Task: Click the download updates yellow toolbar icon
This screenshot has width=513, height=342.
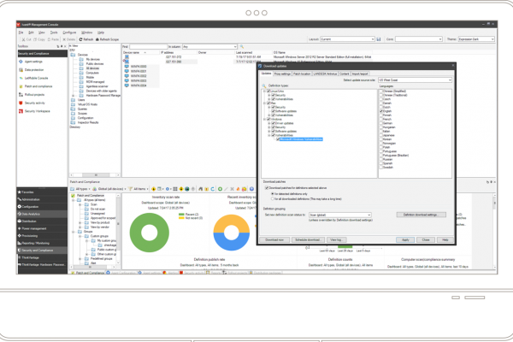Action: [x=153, y=189]
